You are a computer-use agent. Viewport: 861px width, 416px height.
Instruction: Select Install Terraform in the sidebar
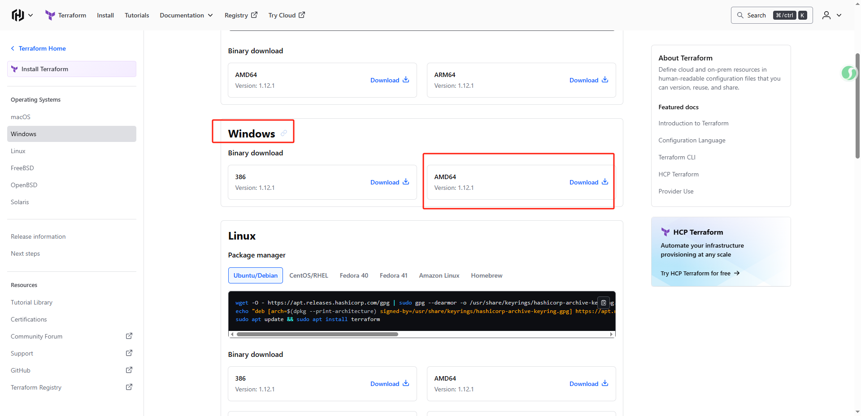click(72, 69)
